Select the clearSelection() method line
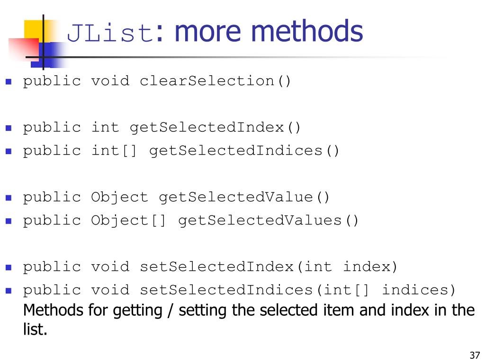This screenshot has height=363, width=485. tap(157, 81)
